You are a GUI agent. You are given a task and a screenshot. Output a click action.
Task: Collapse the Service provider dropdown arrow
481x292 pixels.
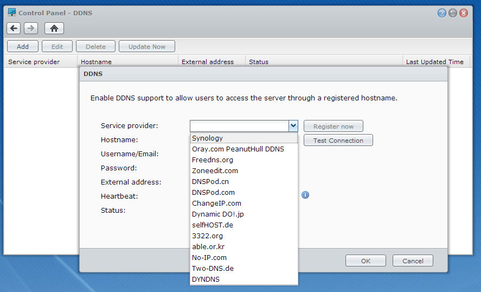point(293,125)
